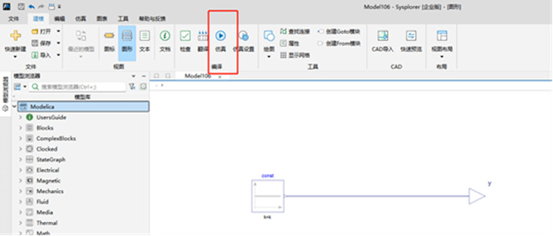Click the filter icon in model browser
553x236 pixels.
132,86
